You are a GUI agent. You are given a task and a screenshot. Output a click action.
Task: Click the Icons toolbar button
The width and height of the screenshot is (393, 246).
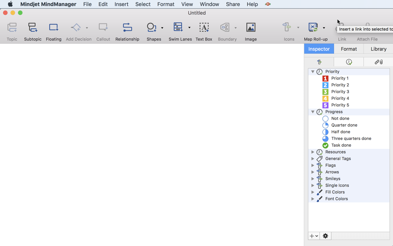[x=286, y=27]
